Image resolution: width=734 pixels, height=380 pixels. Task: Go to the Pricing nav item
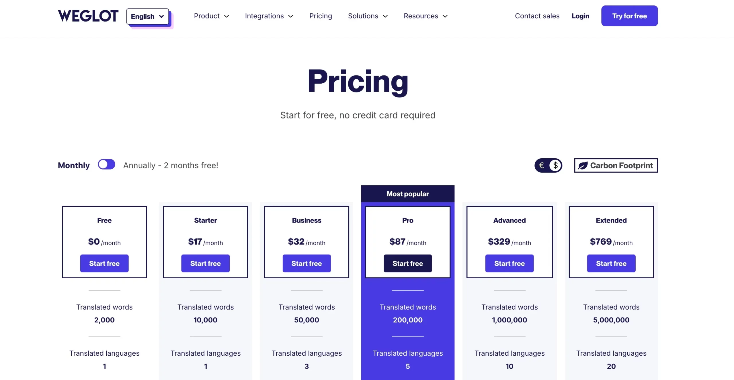coord(321,16)
